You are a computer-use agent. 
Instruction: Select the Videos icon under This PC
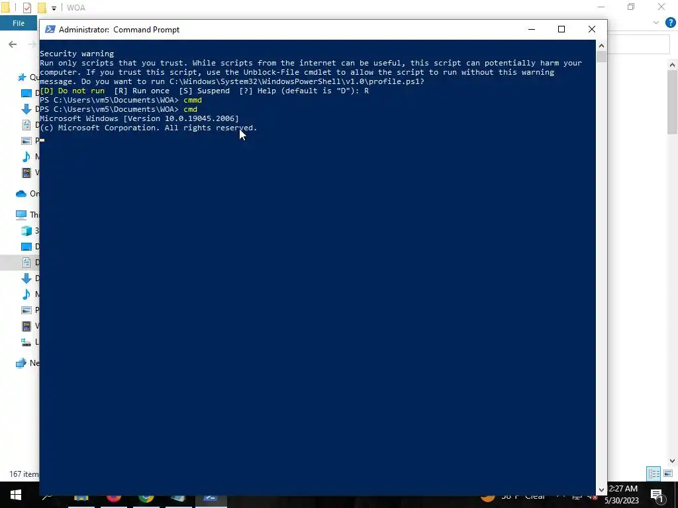pos(26,325)
